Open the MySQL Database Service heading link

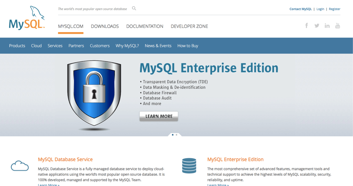tap(65, 159)
